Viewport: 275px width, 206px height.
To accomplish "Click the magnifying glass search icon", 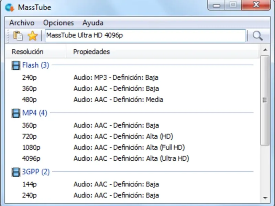I will pyautogui.click(x=257, y=36).
